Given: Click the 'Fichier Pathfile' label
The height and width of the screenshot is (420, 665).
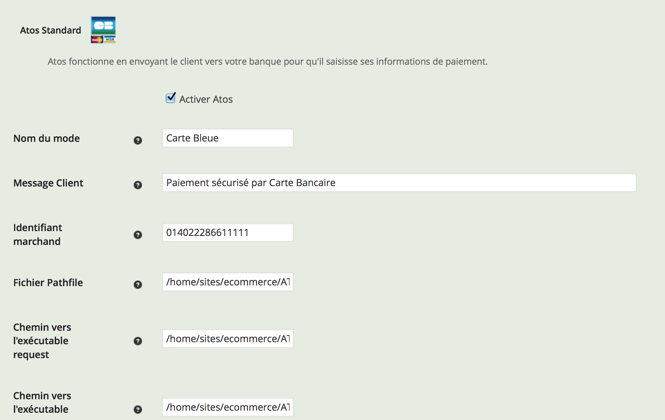Looking at the screenshot, I should tap(48, 283).
